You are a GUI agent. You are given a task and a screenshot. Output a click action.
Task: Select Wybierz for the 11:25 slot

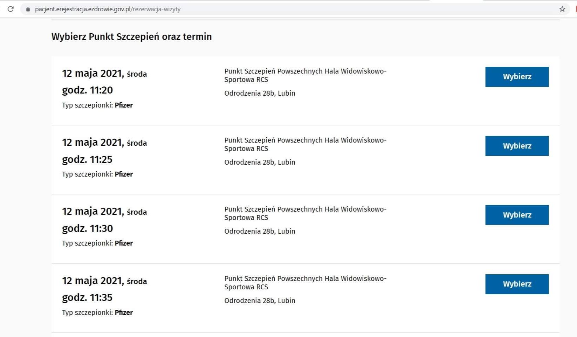coord(517,146)
